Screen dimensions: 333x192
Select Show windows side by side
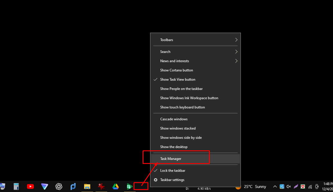[x=181, y=137]
